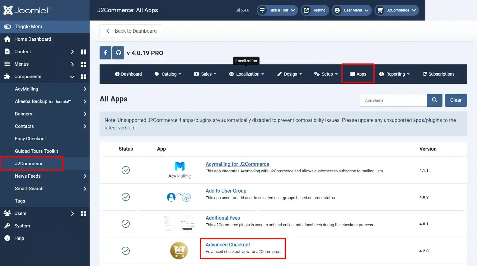Click the Joomla logo in header
Image resolution: width=477 pixels, height=266 pixels.
(x=27, y=10)
